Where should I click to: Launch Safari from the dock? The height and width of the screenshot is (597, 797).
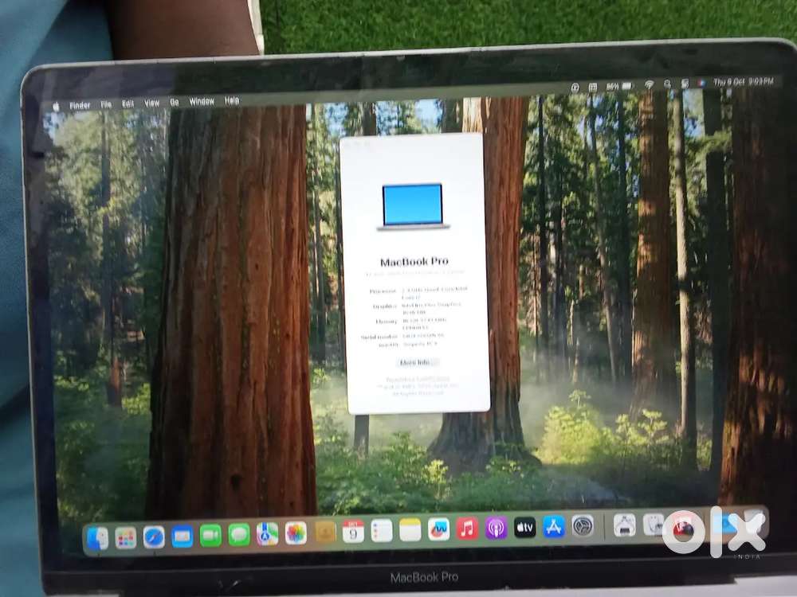click(x=154, y=537)
